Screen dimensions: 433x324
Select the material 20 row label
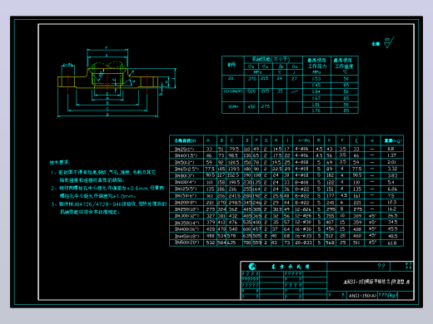(231, 78)
